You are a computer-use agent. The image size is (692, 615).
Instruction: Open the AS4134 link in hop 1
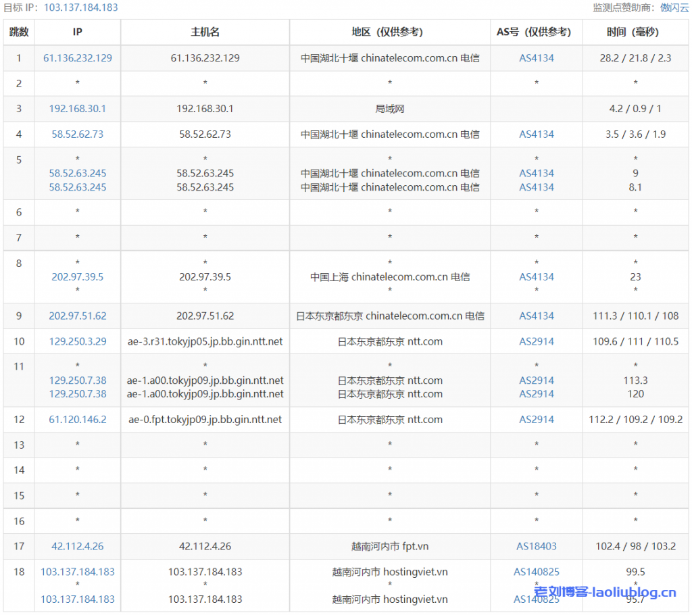pyautogui.click(x=537, y=58)
